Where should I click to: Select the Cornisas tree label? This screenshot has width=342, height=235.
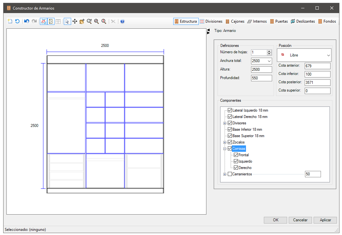pos(239,149)
